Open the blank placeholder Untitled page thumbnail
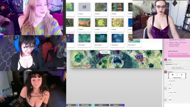Screen dimensions: 190x107 point(84,7)
